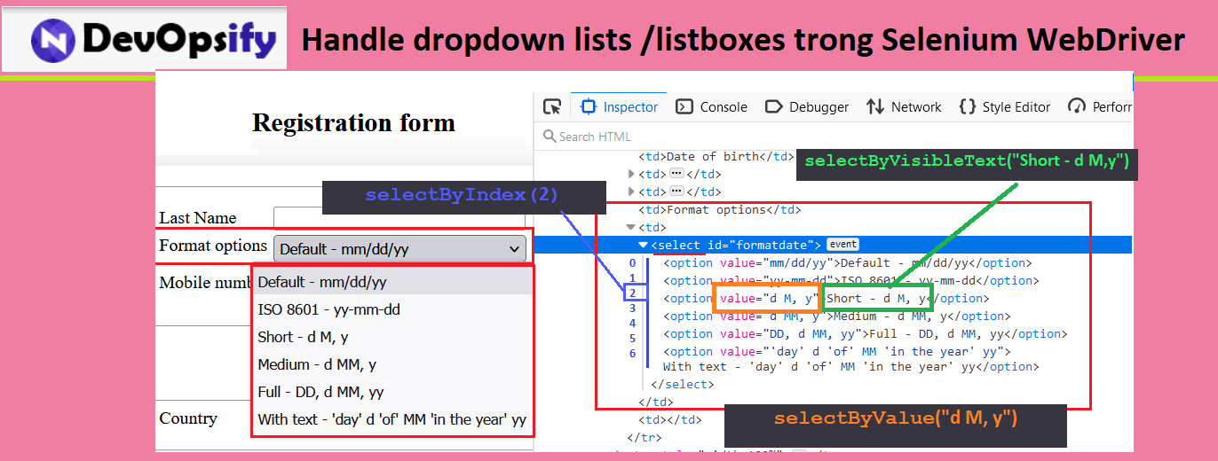This screenshot has height=461, width=1218.
Task: Choose "Full - DD, d MM, yy" in the dropdown list
Action: tap(393, 392)
